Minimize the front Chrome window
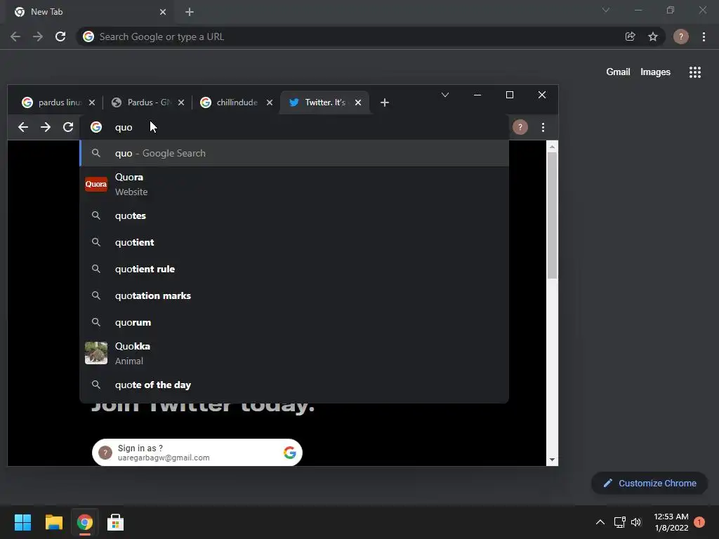719x539 pixels. click(477, 95)
